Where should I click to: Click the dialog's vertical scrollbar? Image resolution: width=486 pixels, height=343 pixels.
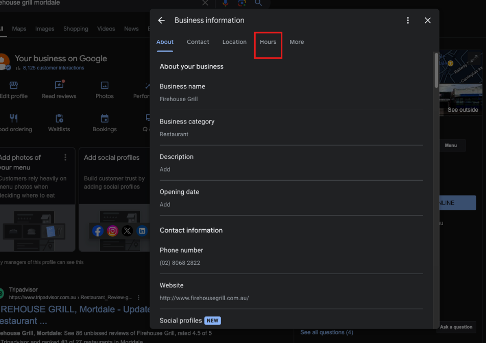436,70
